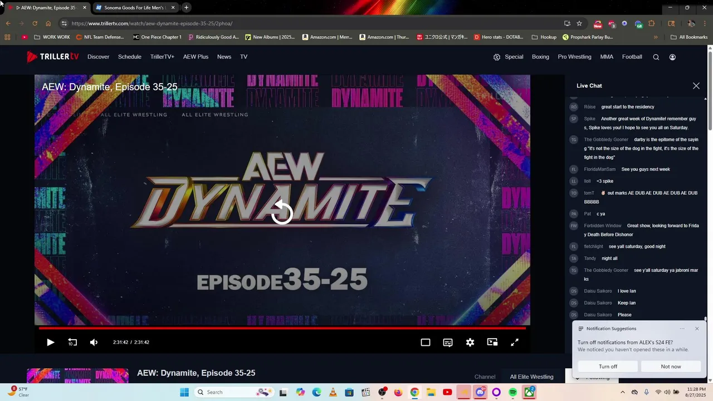Reload the current page

click(x=35, y=23)
